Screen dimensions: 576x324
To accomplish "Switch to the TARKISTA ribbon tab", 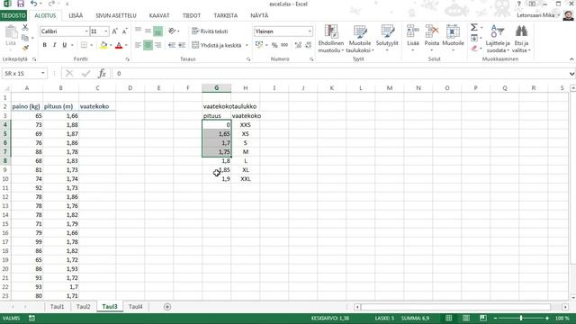I will click(226, 16).
